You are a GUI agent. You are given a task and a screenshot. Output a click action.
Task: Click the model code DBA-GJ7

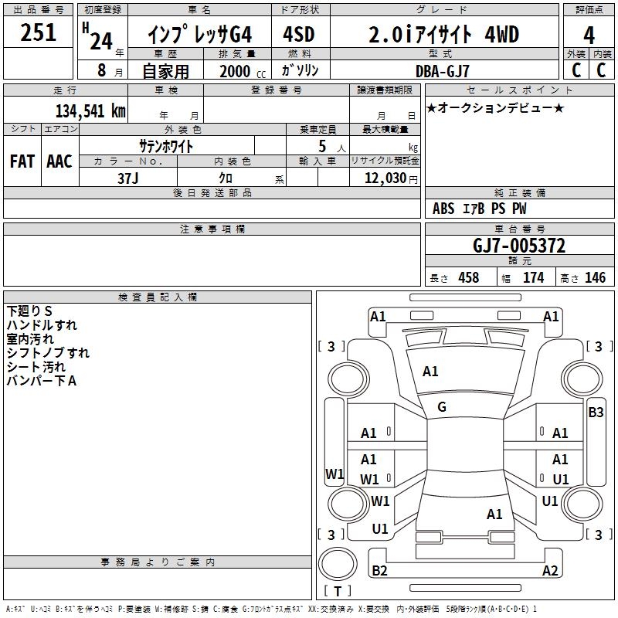(x=440, y=70)
